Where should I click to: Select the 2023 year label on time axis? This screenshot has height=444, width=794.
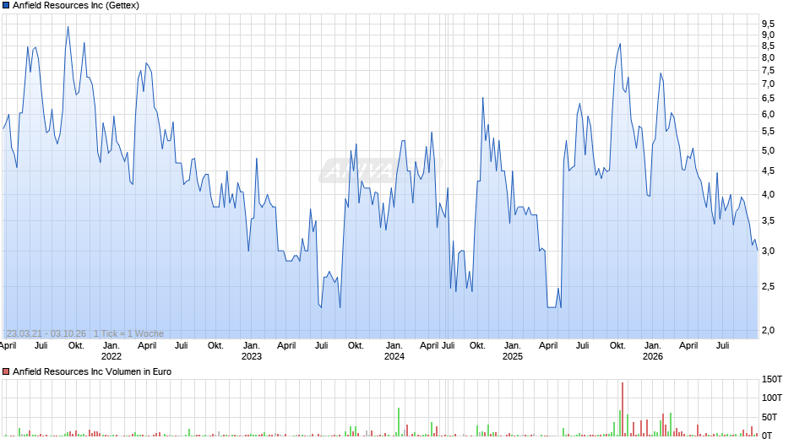(x=252, y=356)
